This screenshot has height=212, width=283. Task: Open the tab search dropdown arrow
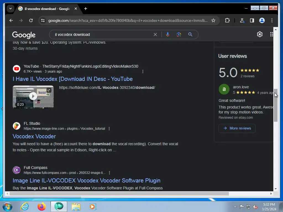pos(11,9)
